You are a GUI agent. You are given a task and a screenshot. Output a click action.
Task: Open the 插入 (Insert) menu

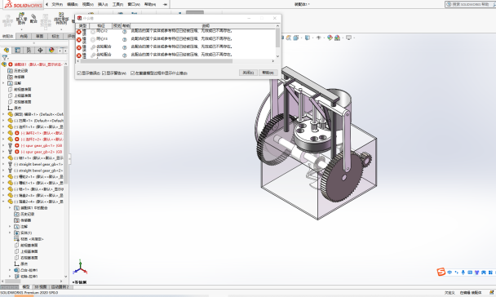(103, 4)
